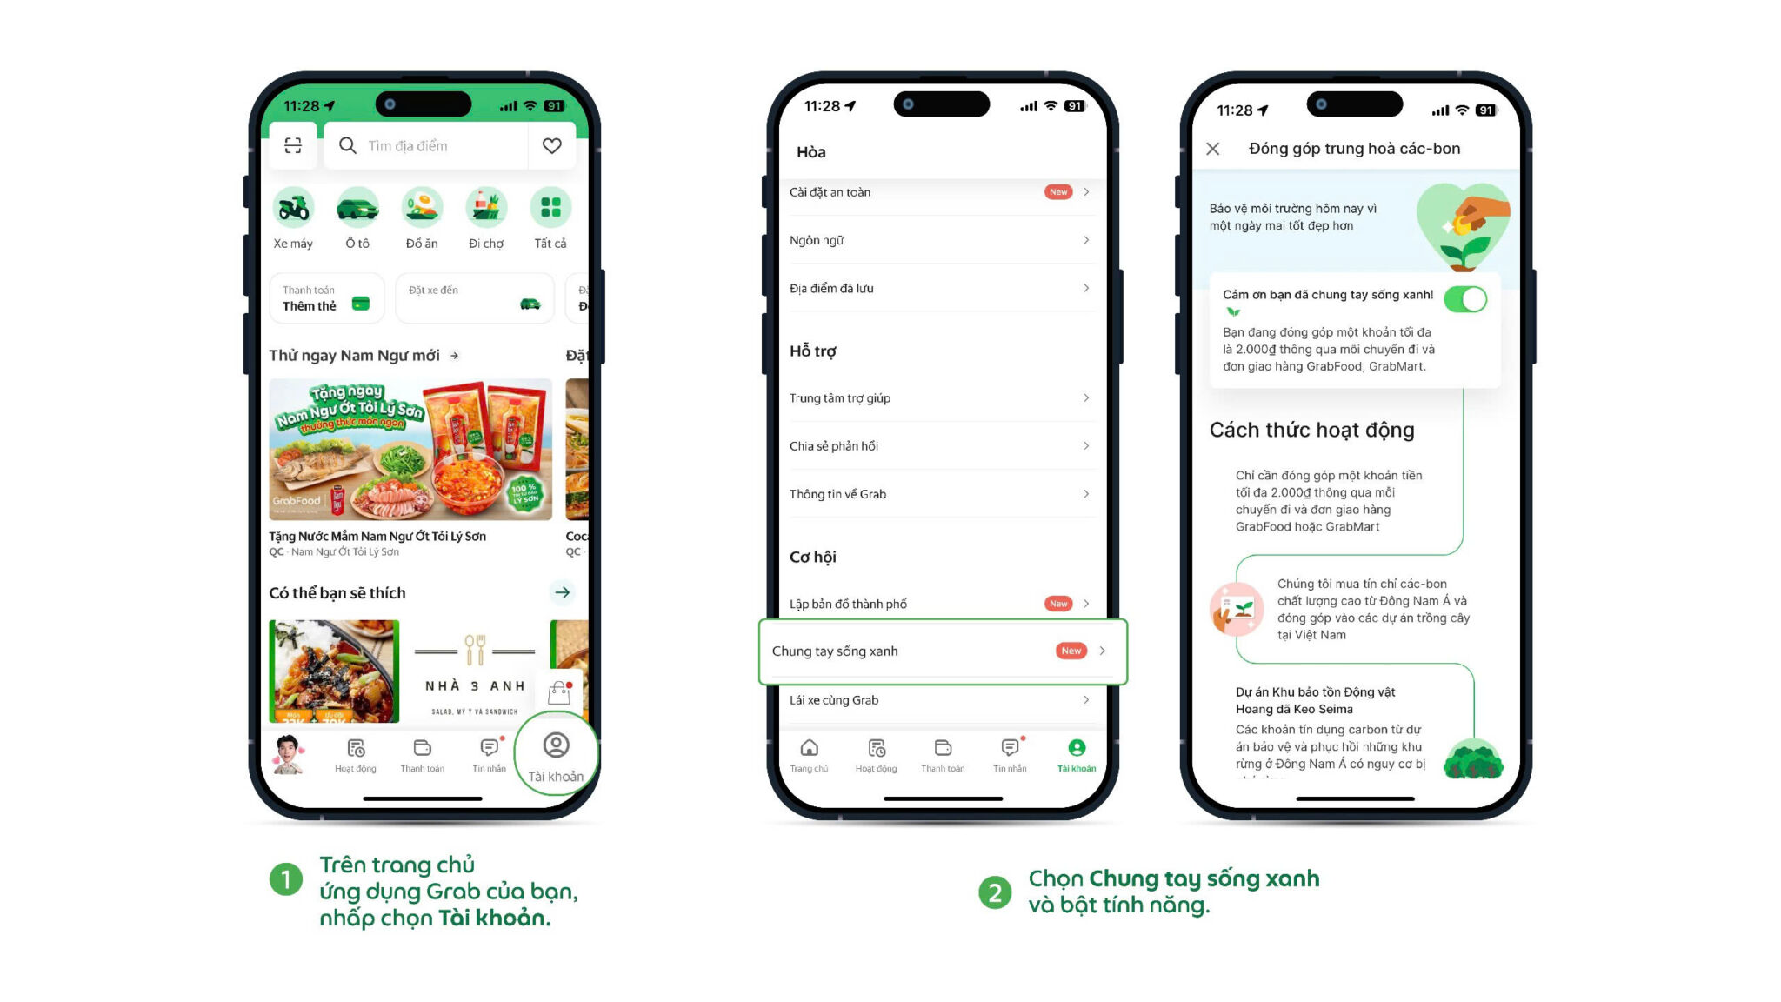Viewport: 1781px width, 1002px height.
Task: Toggle the Cảm ơn bạn đã chung tay sống xanh switch
Action: 1468,296
